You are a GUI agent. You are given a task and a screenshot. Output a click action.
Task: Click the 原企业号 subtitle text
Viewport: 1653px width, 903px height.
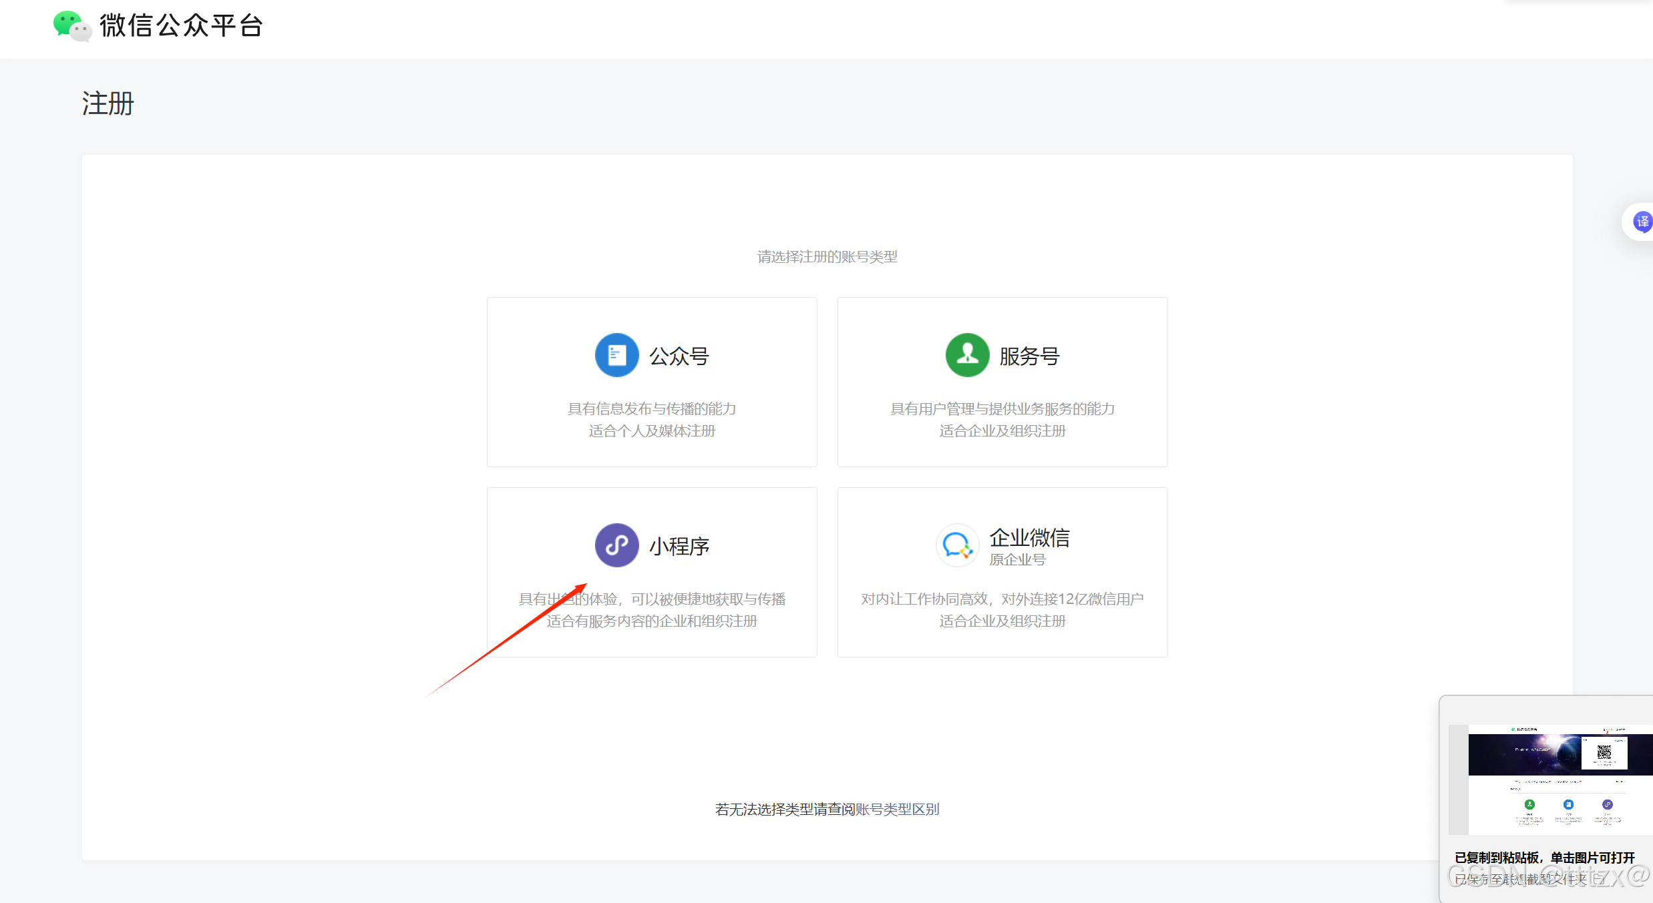coord(1017,560)
